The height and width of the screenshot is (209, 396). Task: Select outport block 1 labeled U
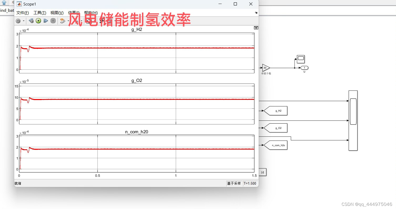[304, 68]
